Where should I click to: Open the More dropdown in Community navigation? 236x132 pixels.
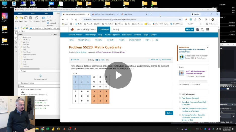click(153, 35)
